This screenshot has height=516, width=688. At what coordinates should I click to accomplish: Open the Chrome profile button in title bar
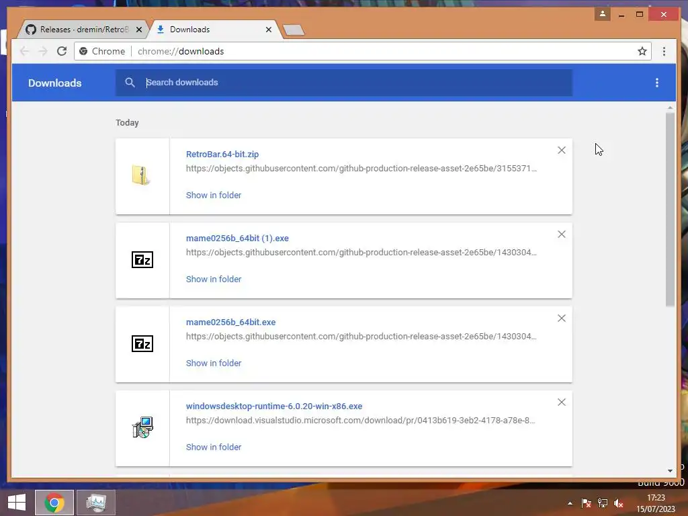click(603, 14)
